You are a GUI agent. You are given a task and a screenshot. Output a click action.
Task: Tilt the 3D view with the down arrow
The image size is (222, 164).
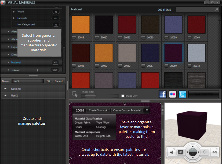193,158
